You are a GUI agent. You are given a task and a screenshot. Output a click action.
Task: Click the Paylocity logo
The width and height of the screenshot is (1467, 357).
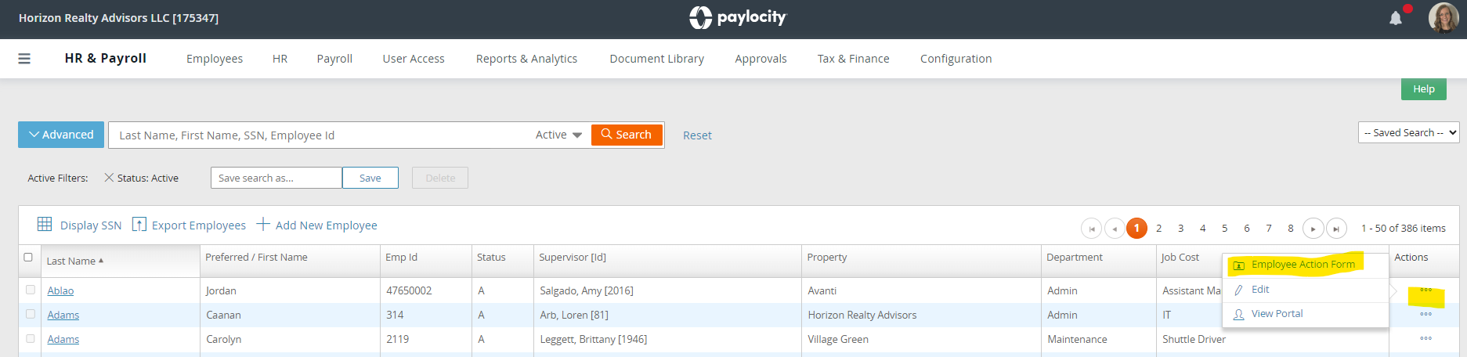point(737,17)
